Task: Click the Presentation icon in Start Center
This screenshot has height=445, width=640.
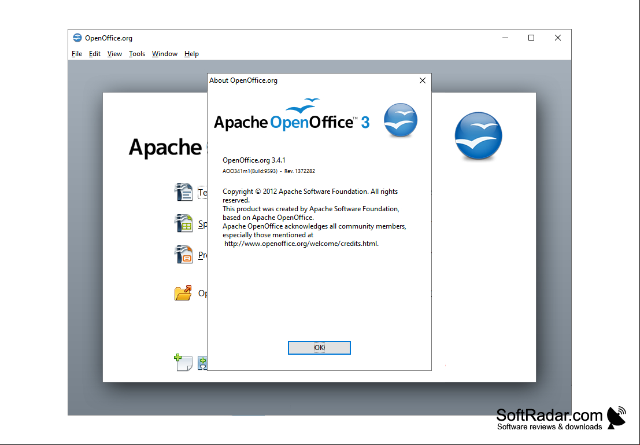Action: pyautogui.click(x=183, y=254)
